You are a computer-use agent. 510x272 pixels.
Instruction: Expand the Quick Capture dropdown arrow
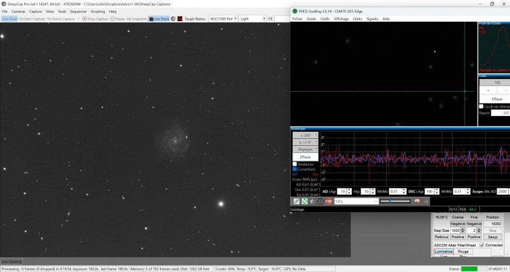[78, 19]
